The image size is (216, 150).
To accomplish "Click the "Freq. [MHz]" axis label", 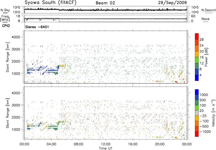I will 5,18.
